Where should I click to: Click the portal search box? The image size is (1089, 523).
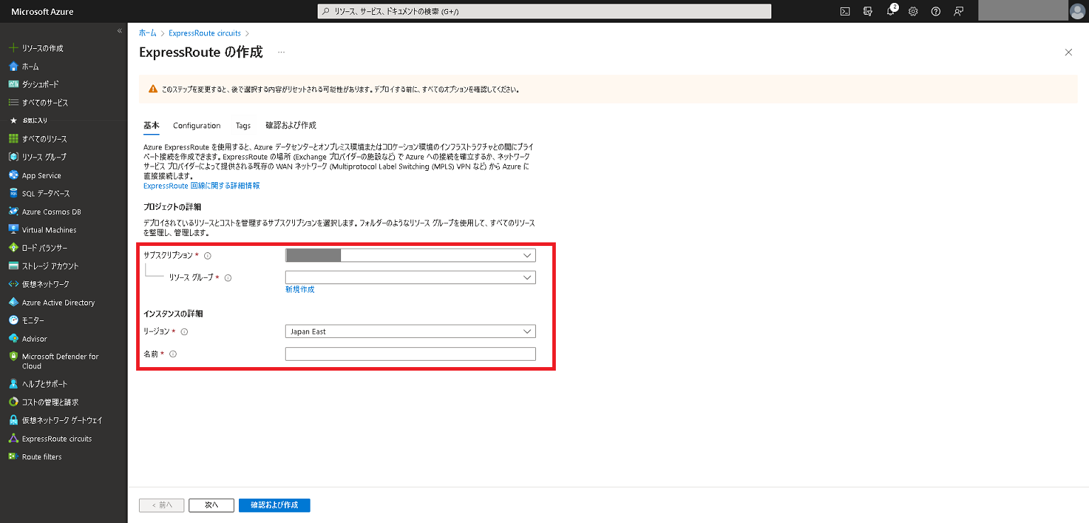pos(544,11)
